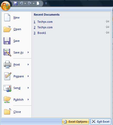Expand the Publish submenu arrow
The image size is (113, 125).
[28, 100]
